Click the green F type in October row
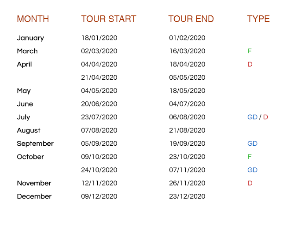287x225 pixels. pos(250,157)
